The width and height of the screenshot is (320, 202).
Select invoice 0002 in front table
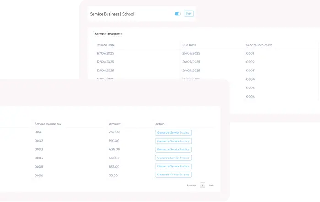click(x=38, y=141)
